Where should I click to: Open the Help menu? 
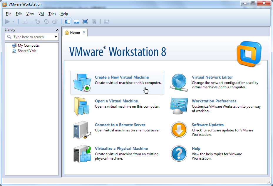coord(64,14)
